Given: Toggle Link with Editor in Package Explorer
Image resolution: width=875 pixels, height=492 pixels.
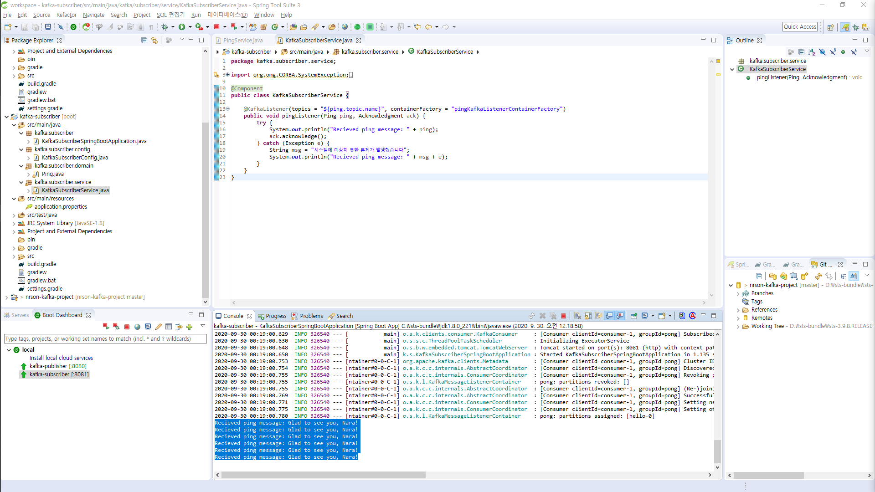Looking at the screenshot, I should pyautogui.click(x=154, y=40).
